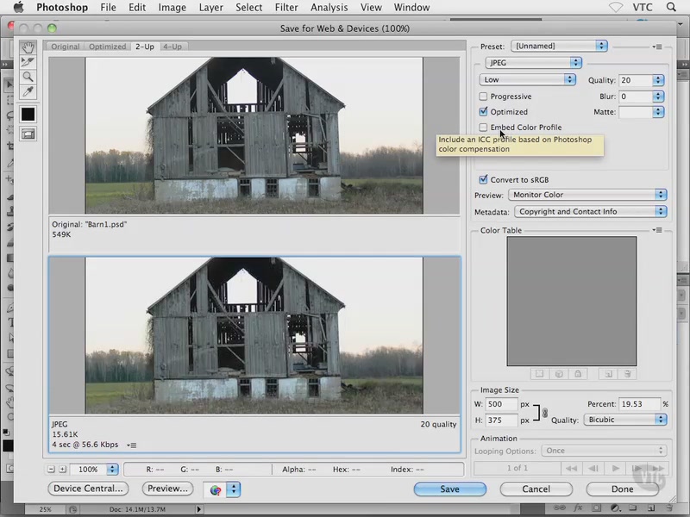The height and width of the screenshot is (517, 690).
Task: Open the Window menu
Action: (x=411, y=7)
